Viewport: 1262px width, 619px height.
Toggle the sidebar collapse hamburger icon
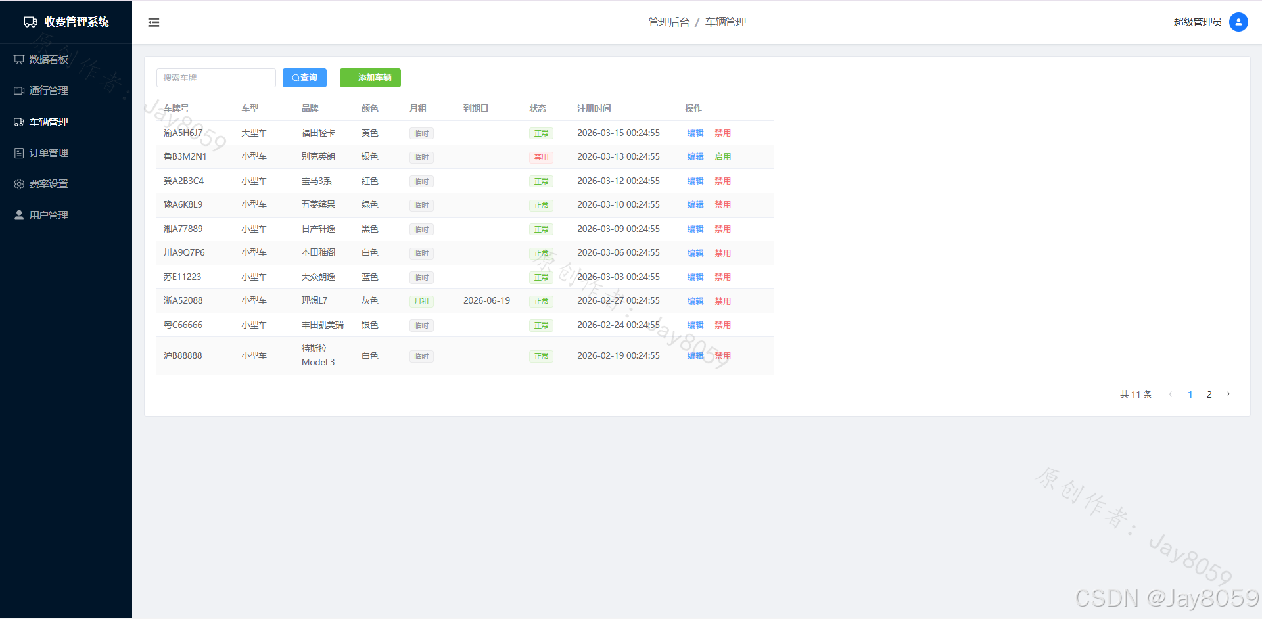(x=154, y=22)
